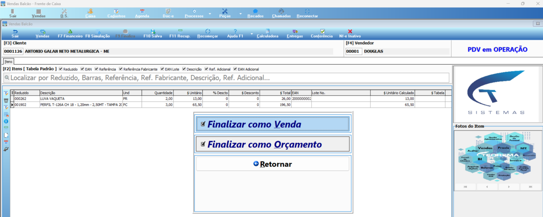Viewport: 543px width, 217px height.
Task: Click the calendar icon in the items sidebar
Action: 6,142
